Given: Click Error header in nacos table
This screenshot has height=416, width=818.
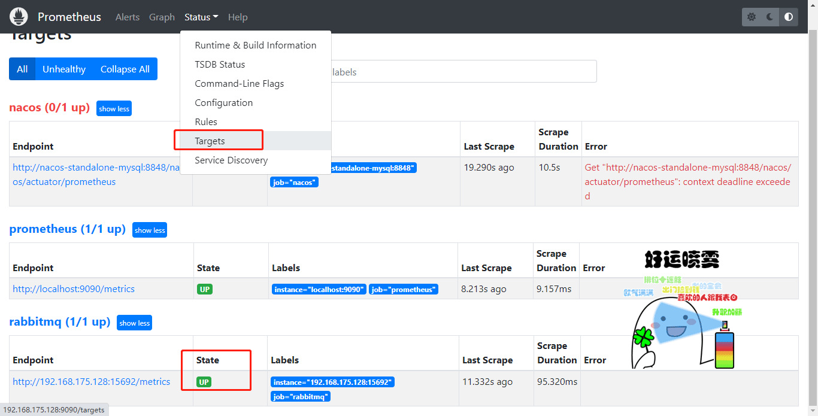Looking at the screenshot, I should tap(596, 146).
